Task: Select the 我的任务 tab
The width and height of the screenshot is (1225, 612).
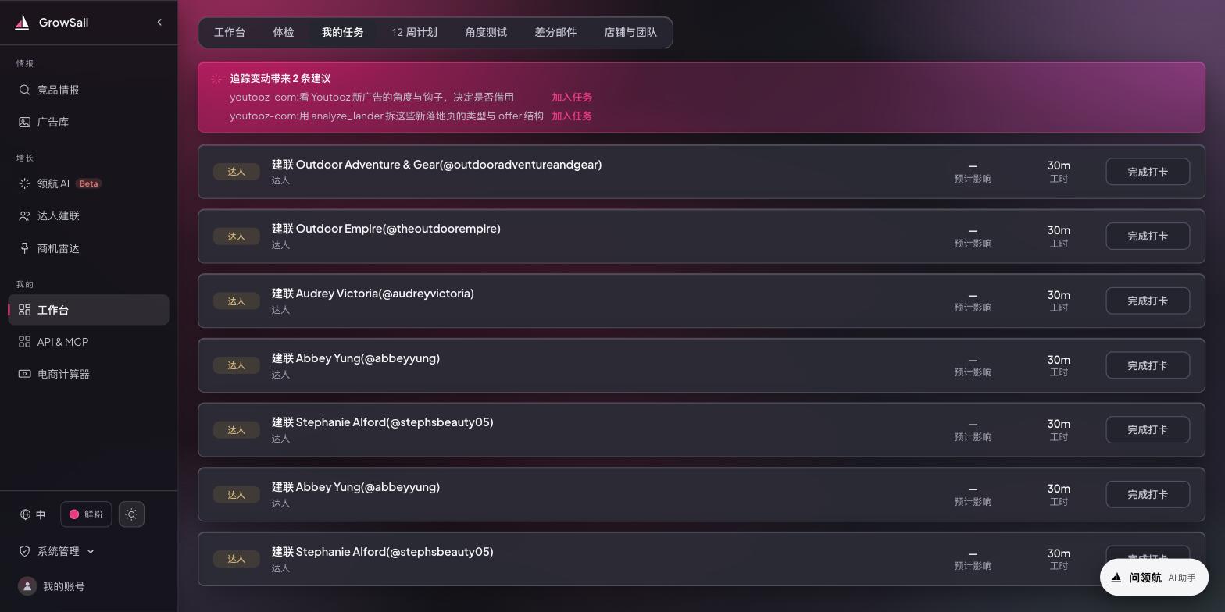Action: (x=343, y=32)
